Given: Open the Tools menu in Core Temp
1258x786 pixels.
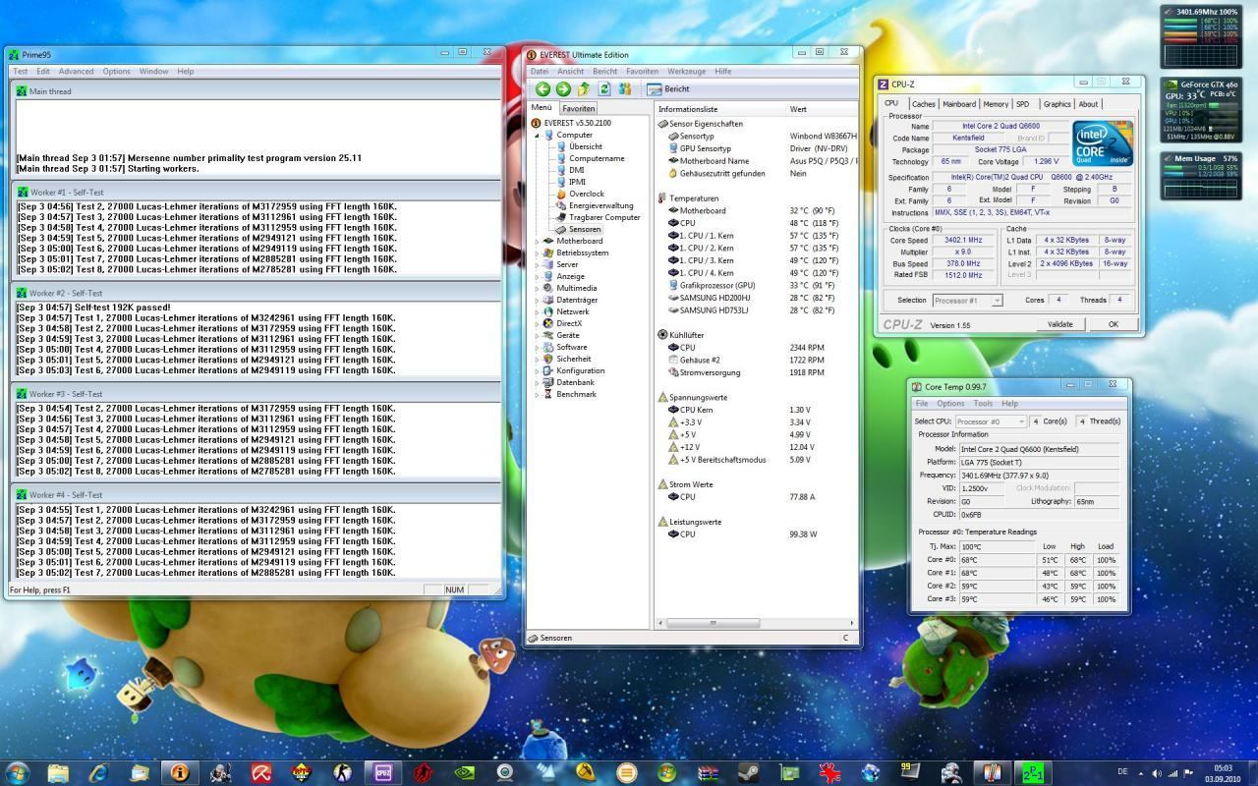Looking at the screenshot, I should tap(983, 403).
